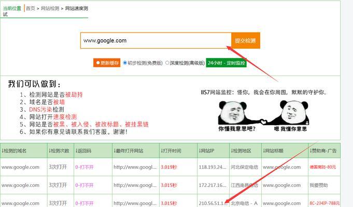Sort by the 赞助商-广告 column header
The height and width of the screenshot is (207, 353).
(323, 151)
